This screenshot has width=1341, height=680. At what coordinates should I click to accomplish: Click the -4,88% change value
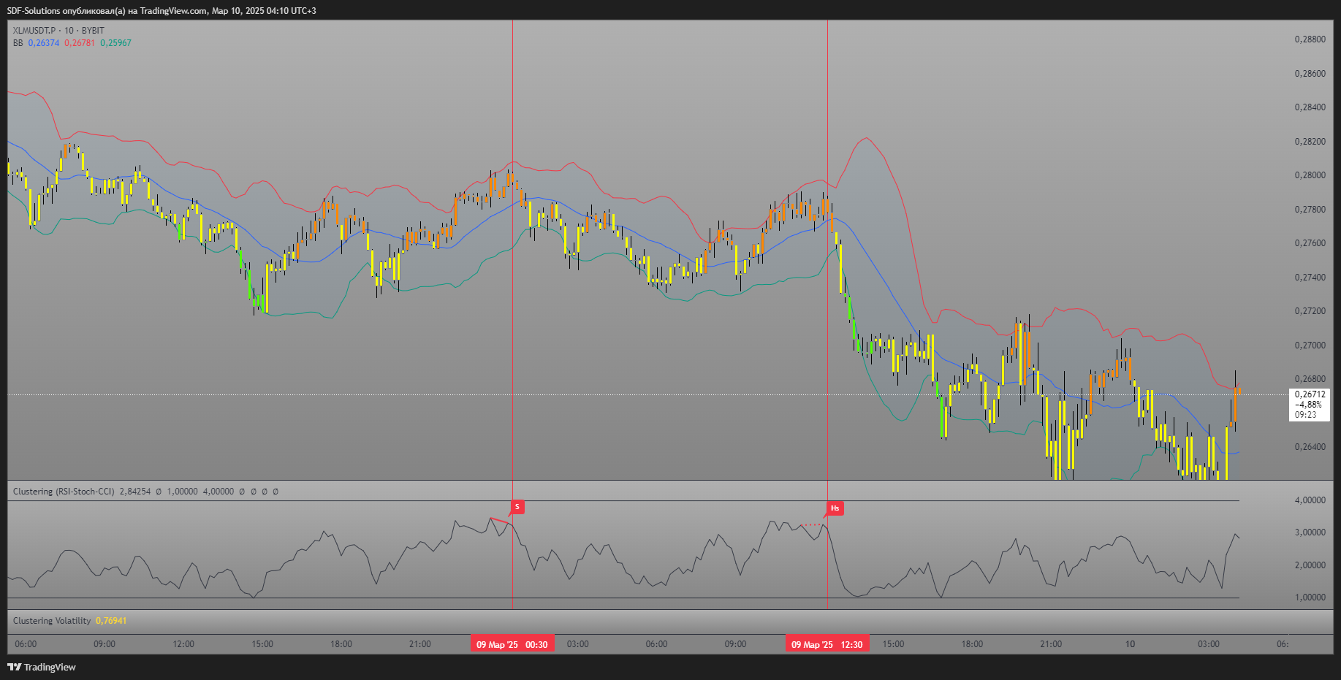[x=1308, y=405]
